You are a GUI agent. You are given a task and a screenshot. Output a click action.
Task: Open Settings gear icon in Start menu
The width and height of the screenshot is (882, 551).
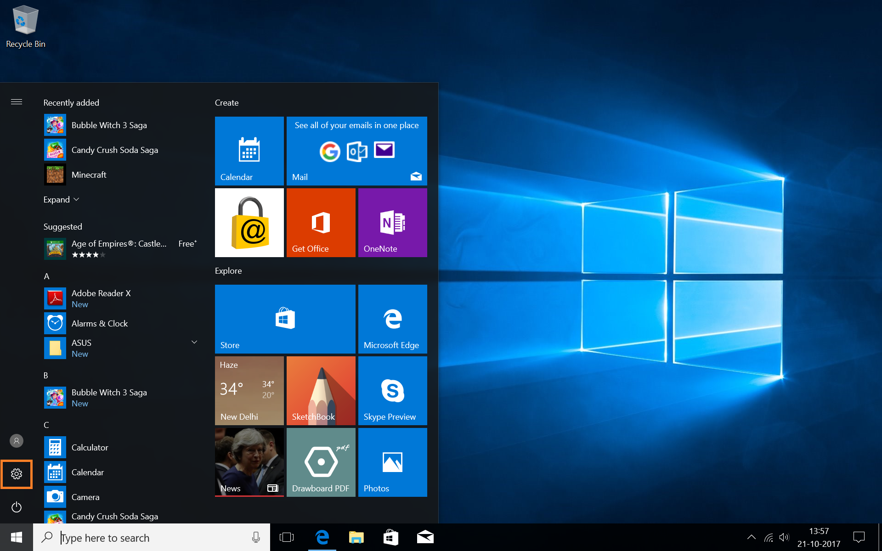tap(17, 474)
